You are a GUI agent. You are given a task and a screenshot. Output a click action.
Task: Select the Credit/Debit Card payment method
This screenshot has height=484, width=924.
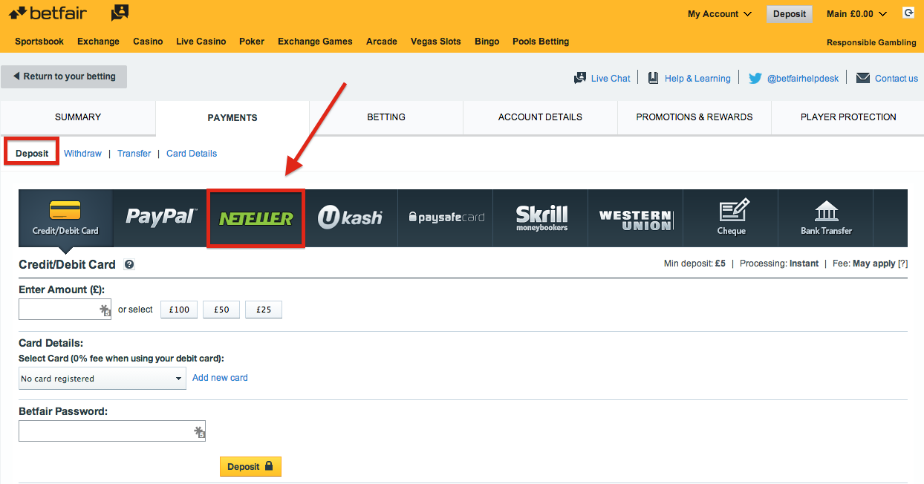pyautogui.click(x=65, y=218)
